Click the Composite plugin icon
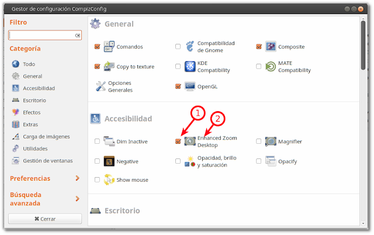Screen dimensions: 374x235 [271, 47]
